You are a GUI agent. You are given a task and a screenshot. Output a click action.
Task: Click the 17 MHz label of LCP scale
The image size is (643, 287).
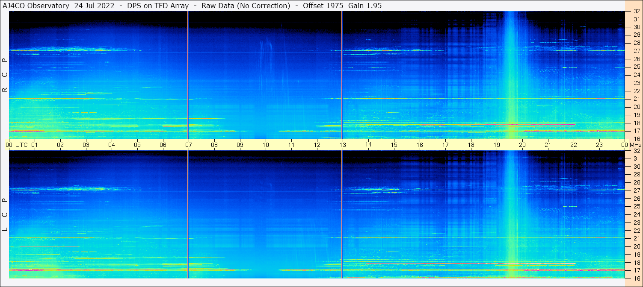(x=637, y=270)
